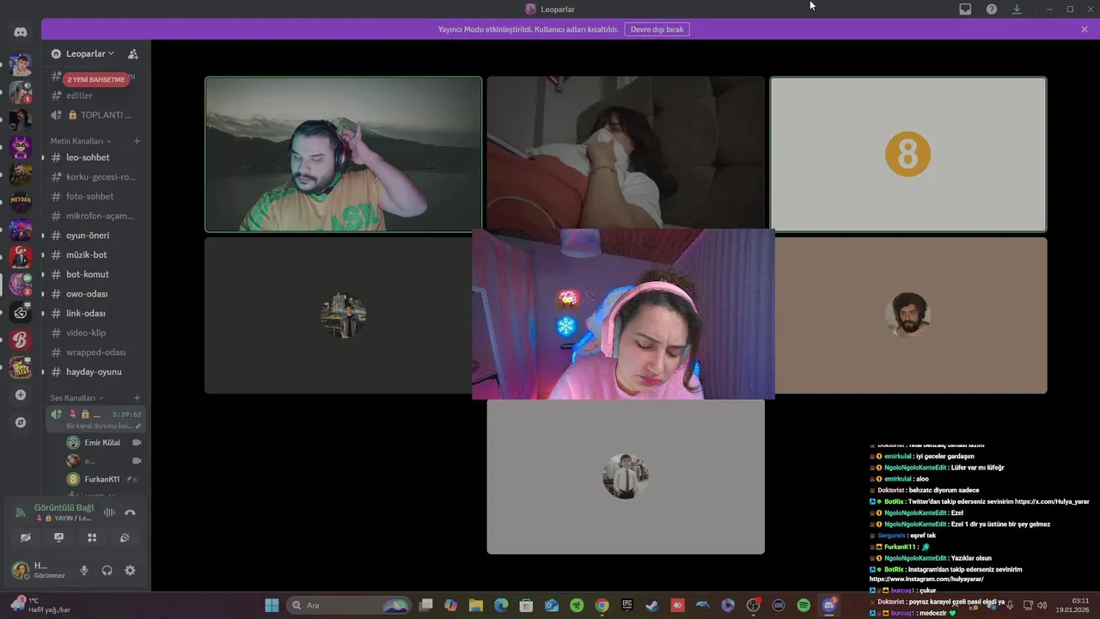Collapse the Metin Kanalları category

click(81, 141)
